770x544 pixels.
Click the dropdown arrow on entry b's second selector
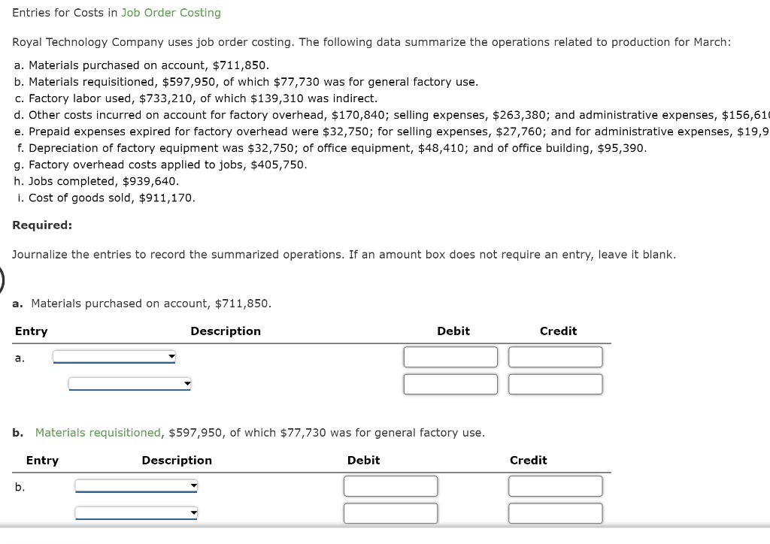tap(192, 513)
